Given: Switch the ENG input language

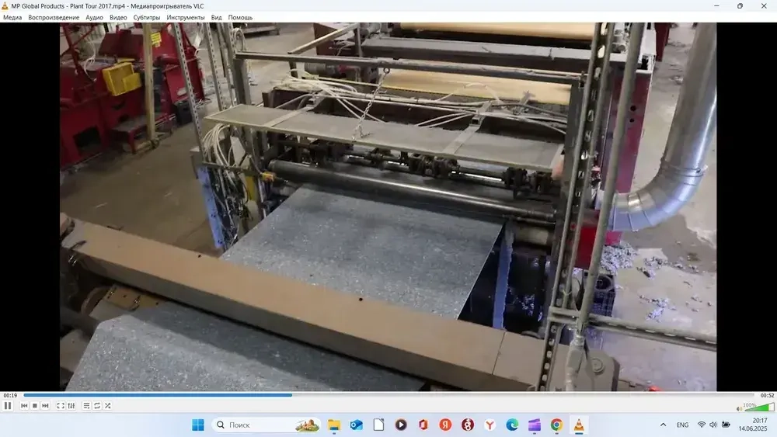Looking at the screenshot, I should 682,425.
